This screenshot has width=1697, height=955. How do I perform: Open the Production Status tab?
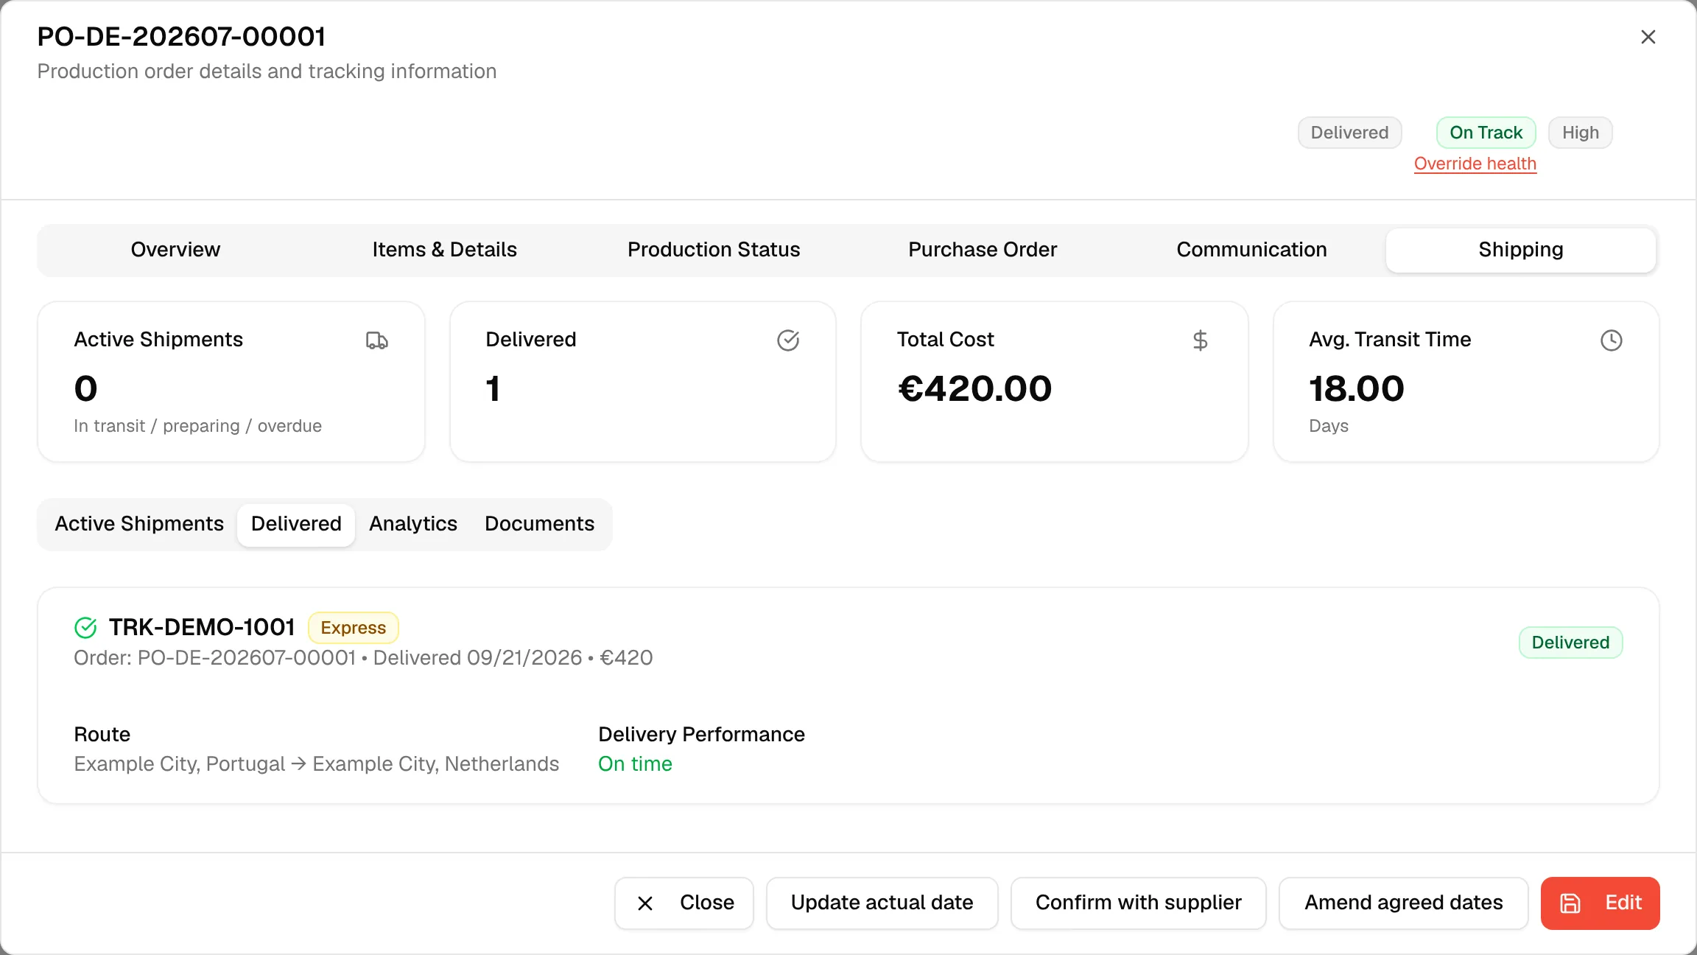tap(714, 250)
